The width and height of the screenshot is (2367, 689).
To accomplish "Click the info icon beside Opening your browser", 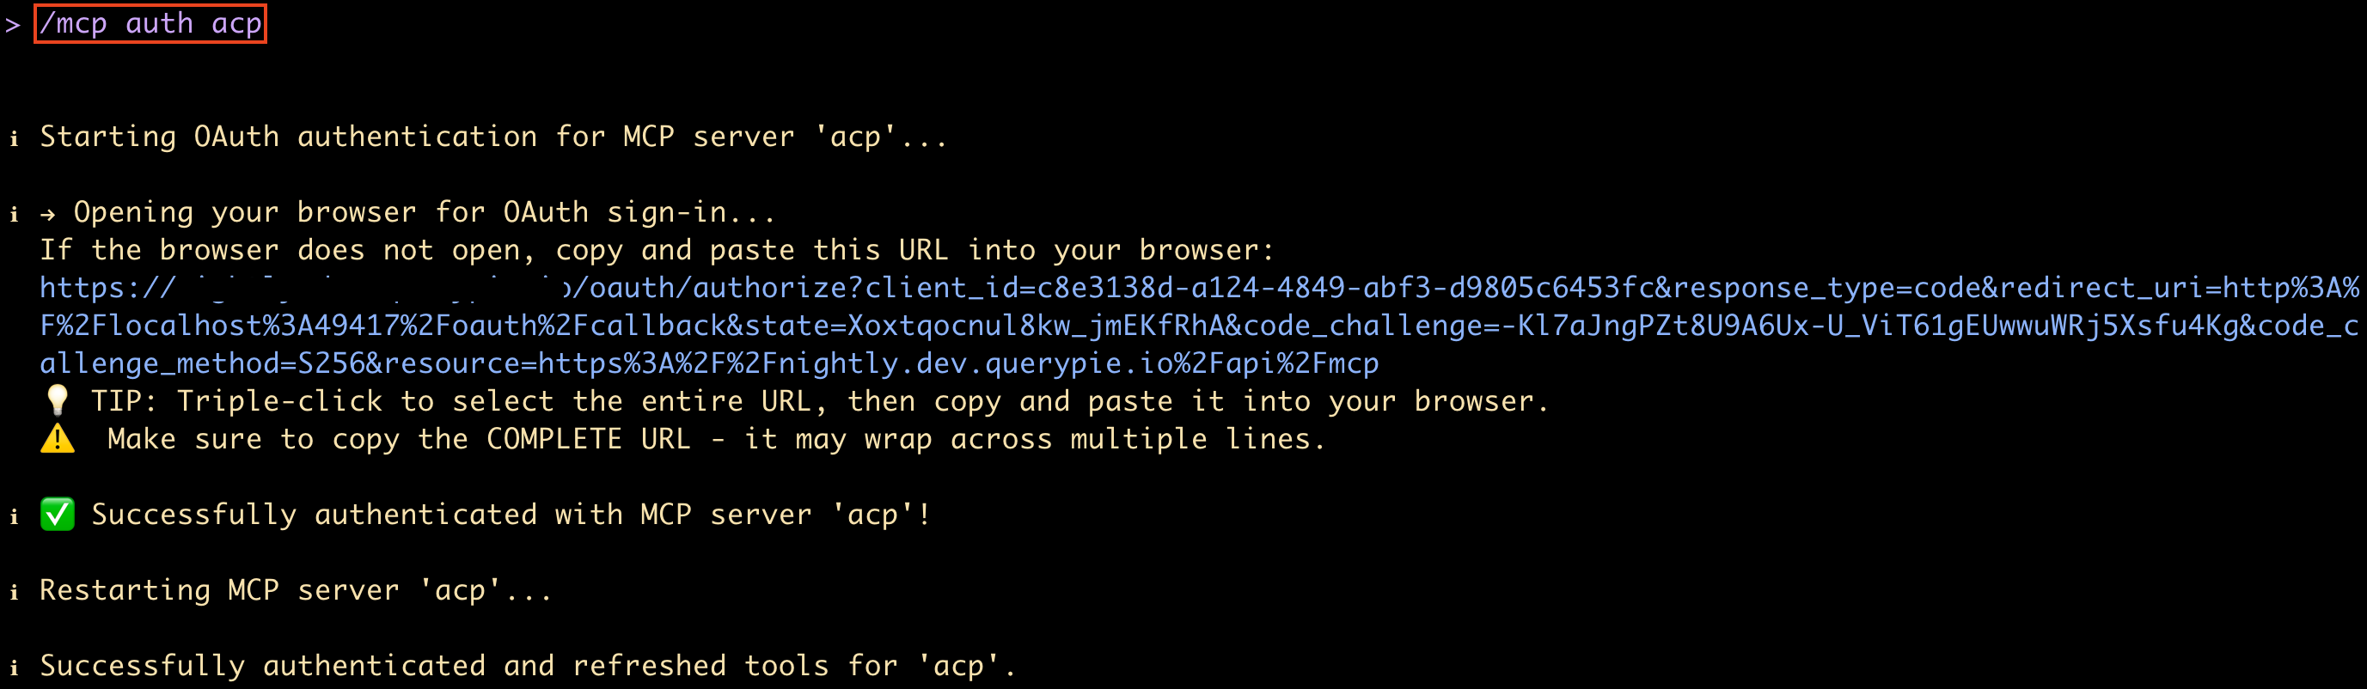I will [x=14, y=214].
